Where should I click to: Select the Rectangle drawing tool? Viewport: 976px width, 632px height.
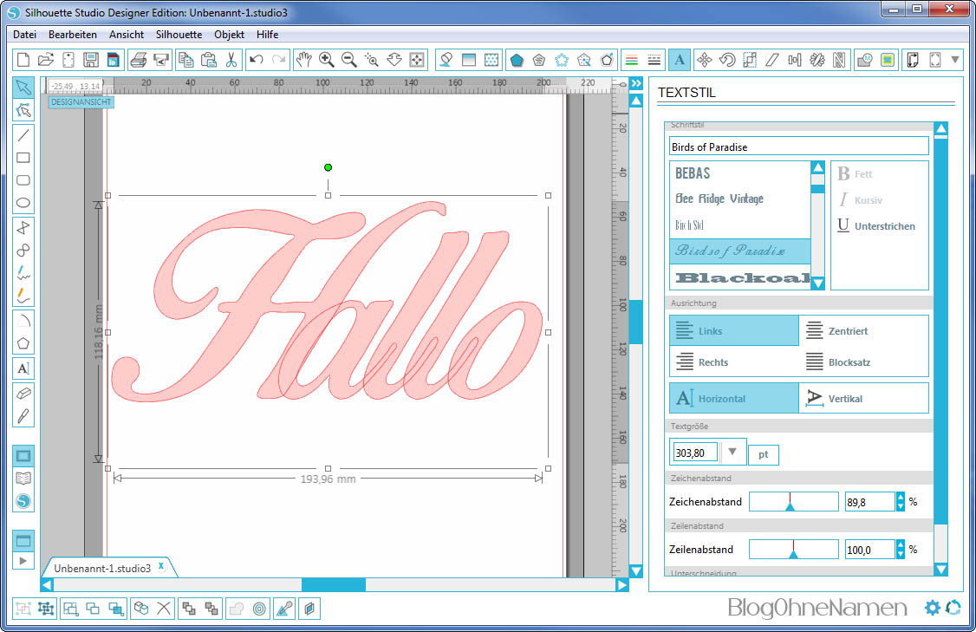coord(23,158)
